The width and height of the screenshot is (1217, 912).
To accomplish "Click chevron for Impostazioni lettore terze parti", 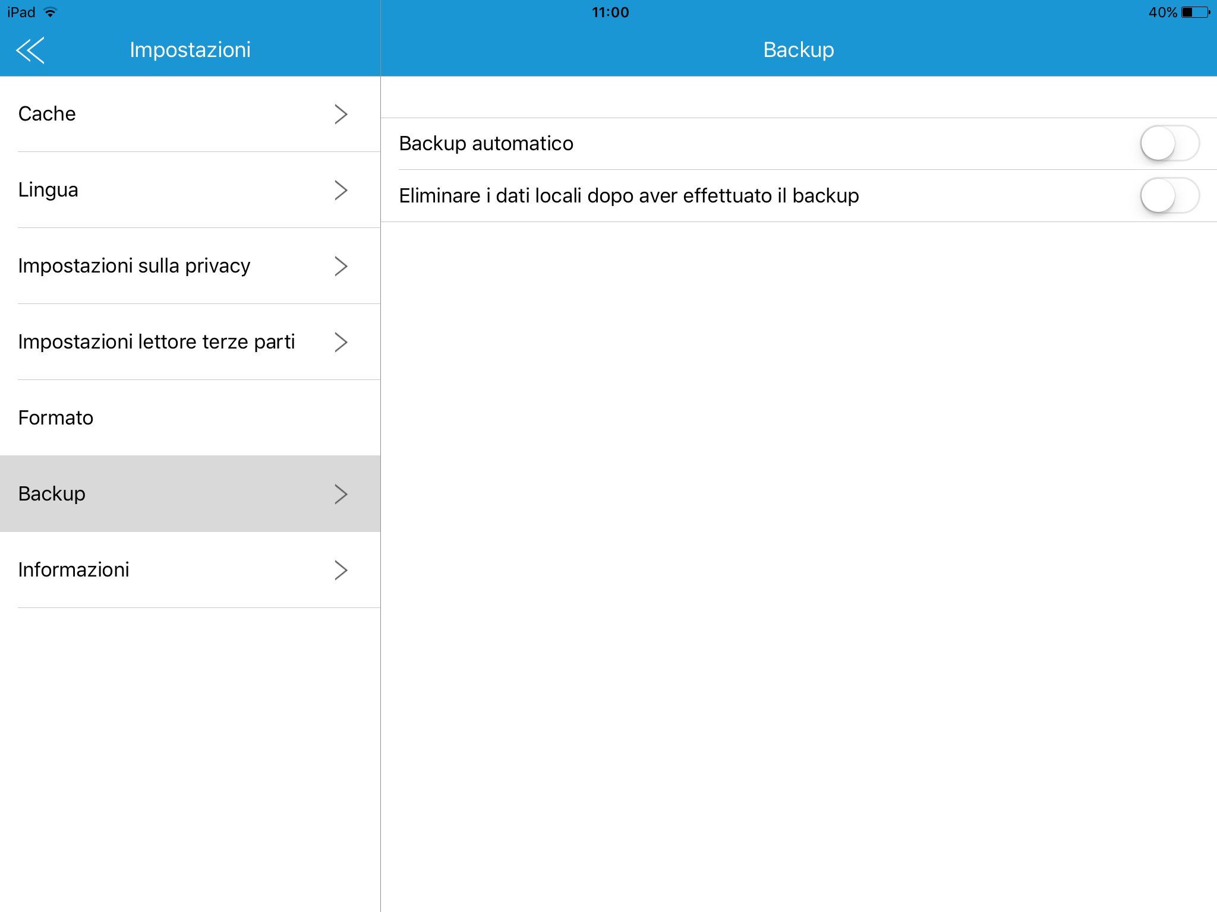I will coord(340,342).
